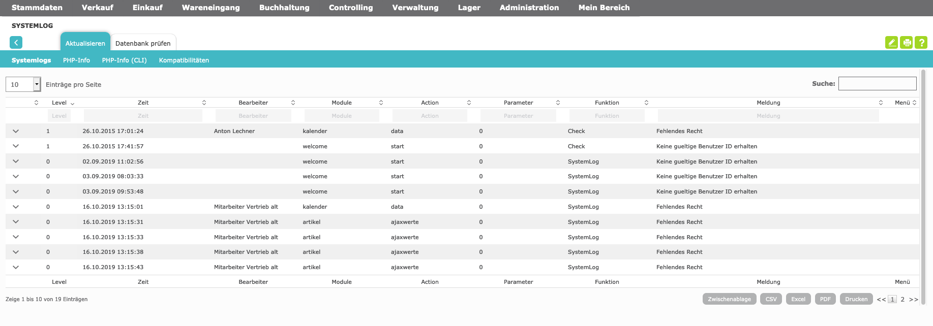Expand the 02.09.2019 11:02:56 log entry
The width and height of the screenshot is (933, 326).
[16, 161]
